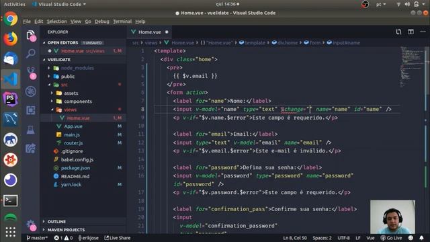
Task: Click Live Share in the status bar
Action: (x=118, y=238)
